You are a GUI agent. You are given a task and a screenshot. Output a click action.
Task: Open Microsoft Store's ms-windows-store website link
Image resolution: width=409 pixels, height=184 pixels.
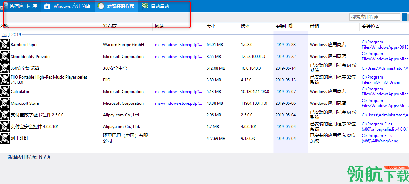pyautogui.click(x=178, y=103)
